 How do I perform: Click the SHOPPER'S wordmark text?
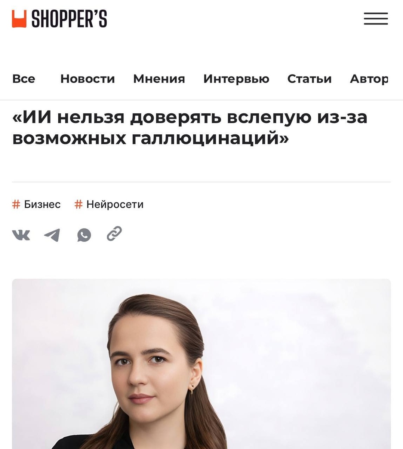(69, 19)
